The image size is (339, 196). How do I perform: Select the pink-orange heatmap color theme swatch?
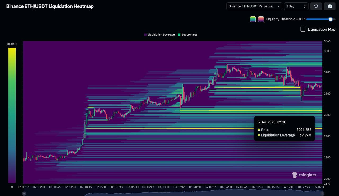261,19
